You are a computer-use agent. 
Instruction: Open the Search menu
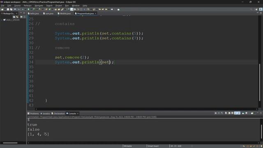click(x=49, y=5)
